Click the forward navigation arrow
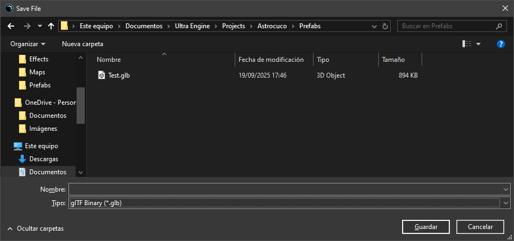The image size is (514, 241). (x=27, y=26)
